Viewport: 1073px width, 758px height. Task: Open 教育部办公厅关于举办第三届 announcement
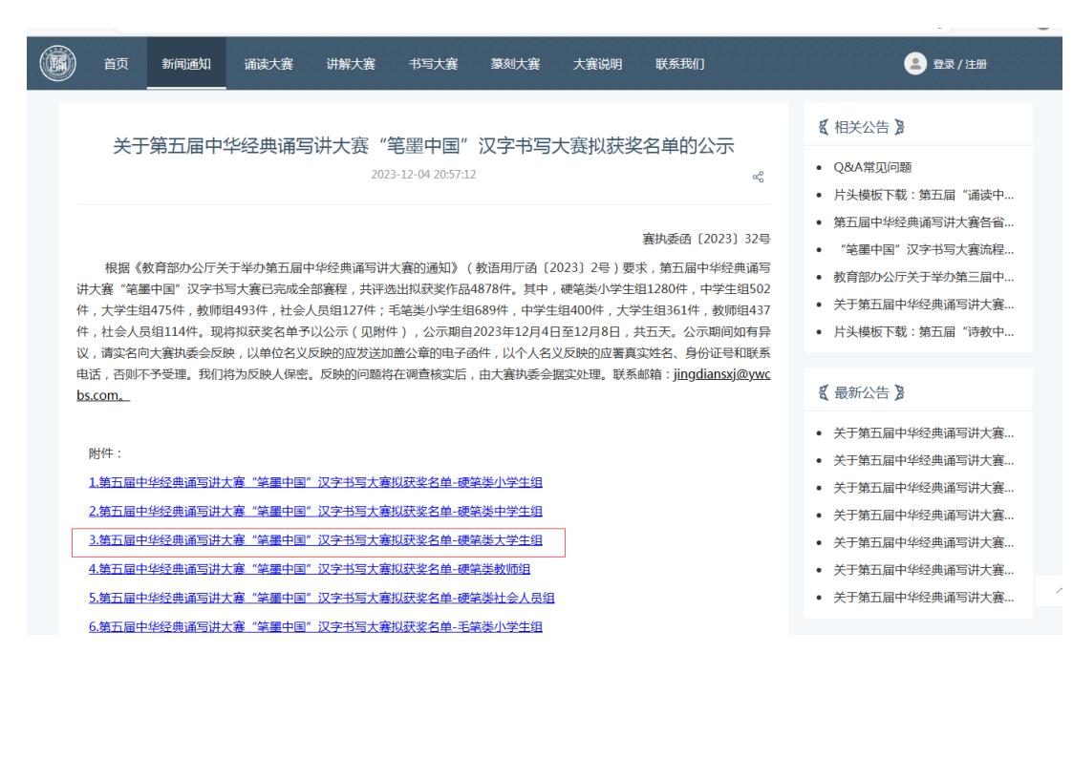point(922,277)
